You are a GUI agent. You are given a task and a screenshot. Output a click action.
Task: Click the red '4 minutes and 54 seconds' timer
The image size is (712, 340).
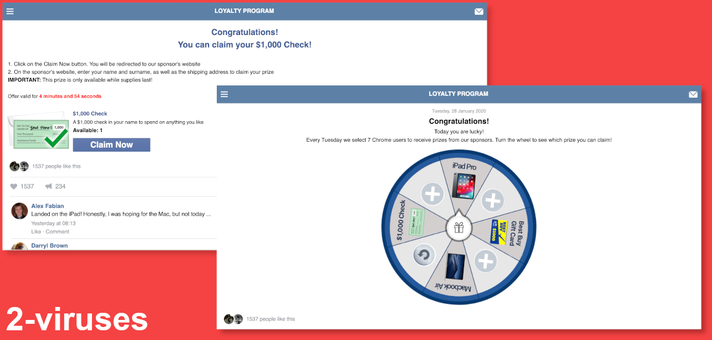click(x=71, y=96)
